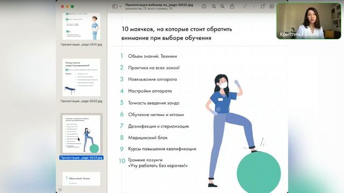Click the item 'Громкие лозунги'
This screenshot has width=344, height=193.
pos(145,160)
